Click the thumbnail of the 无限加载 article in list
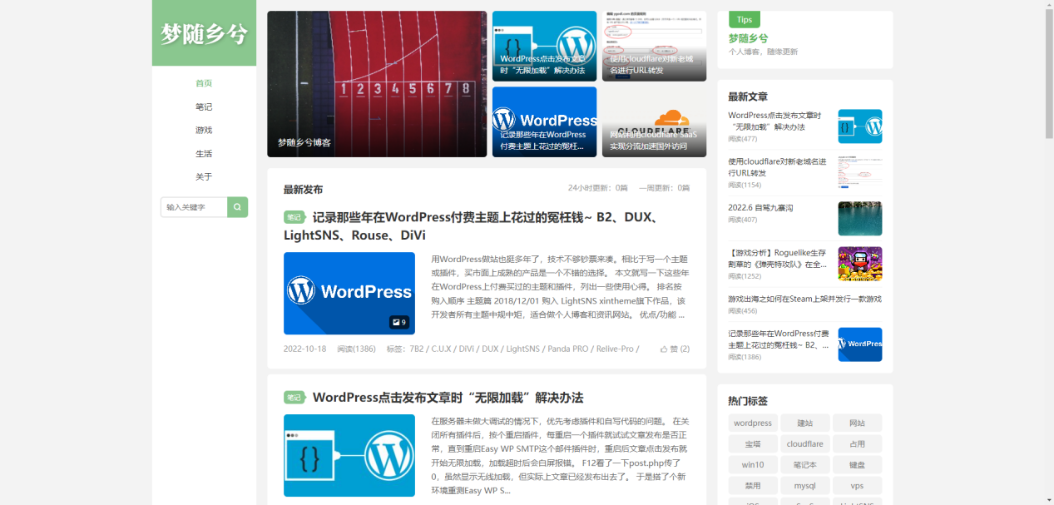Image resolution: width=1054 pixels, height=505 pixels. [x=349, y=455]
